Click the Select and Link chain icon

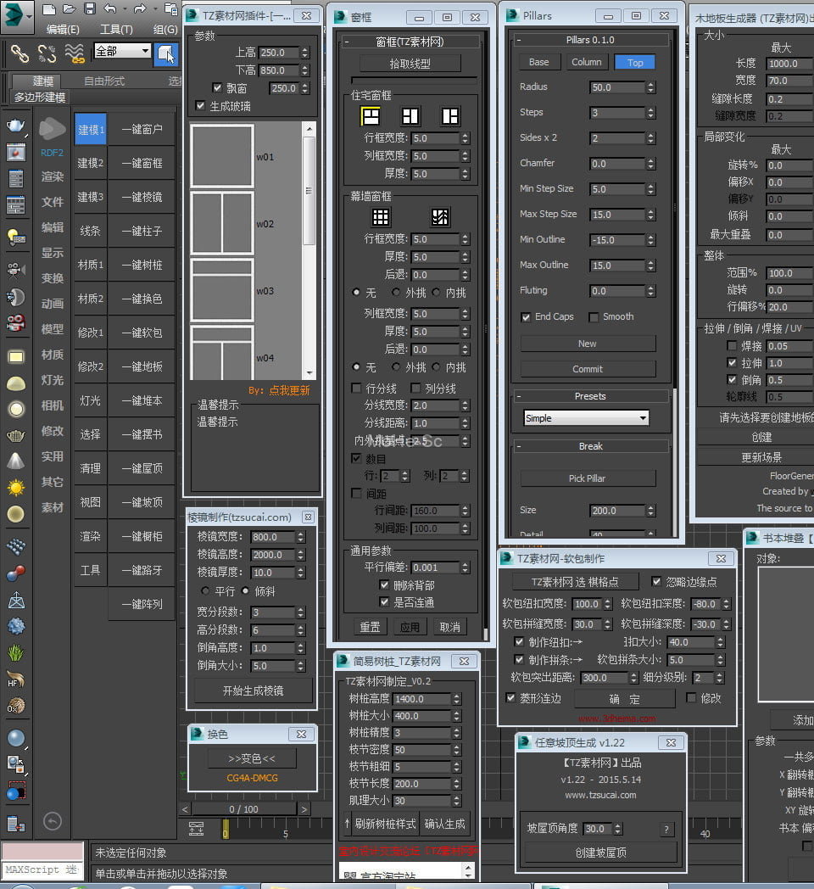[20, 53]
